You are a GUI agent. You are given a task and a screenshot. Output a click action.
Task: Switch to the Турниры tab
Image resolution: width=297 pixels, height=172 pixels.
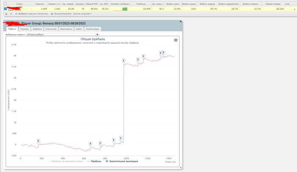point(25,29)
